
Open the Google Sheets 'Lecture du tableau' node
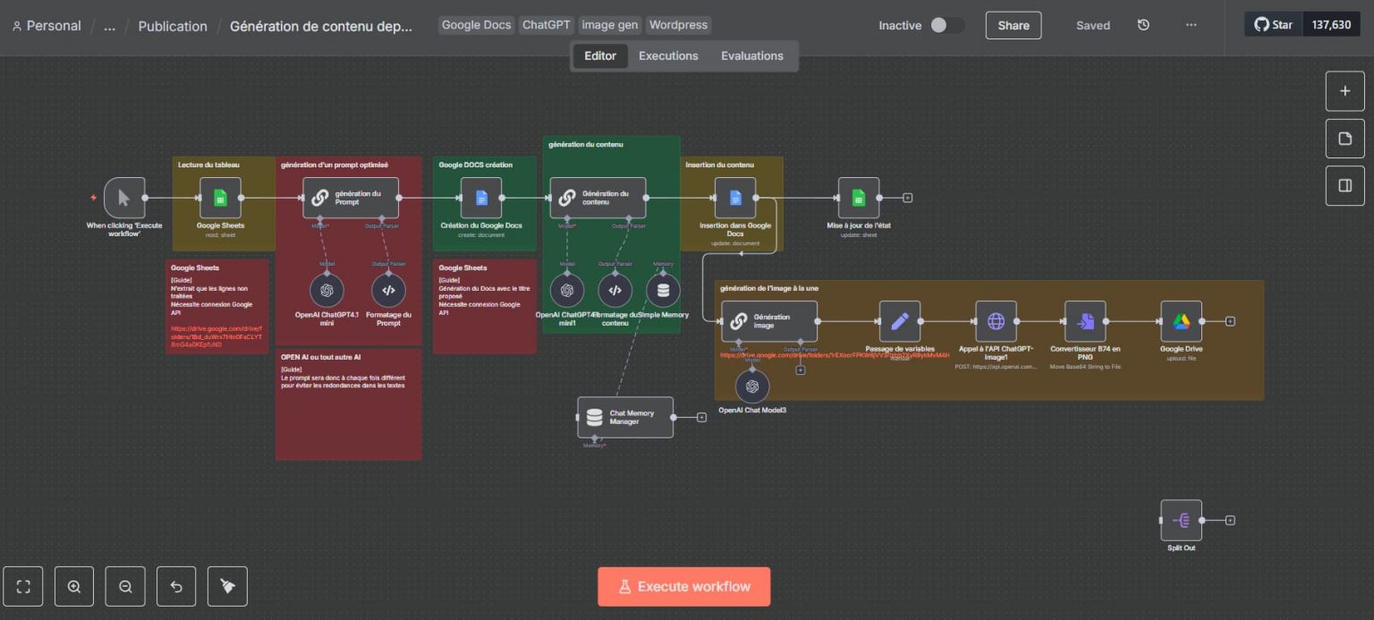pyautogui.click(x=218, y=197)
